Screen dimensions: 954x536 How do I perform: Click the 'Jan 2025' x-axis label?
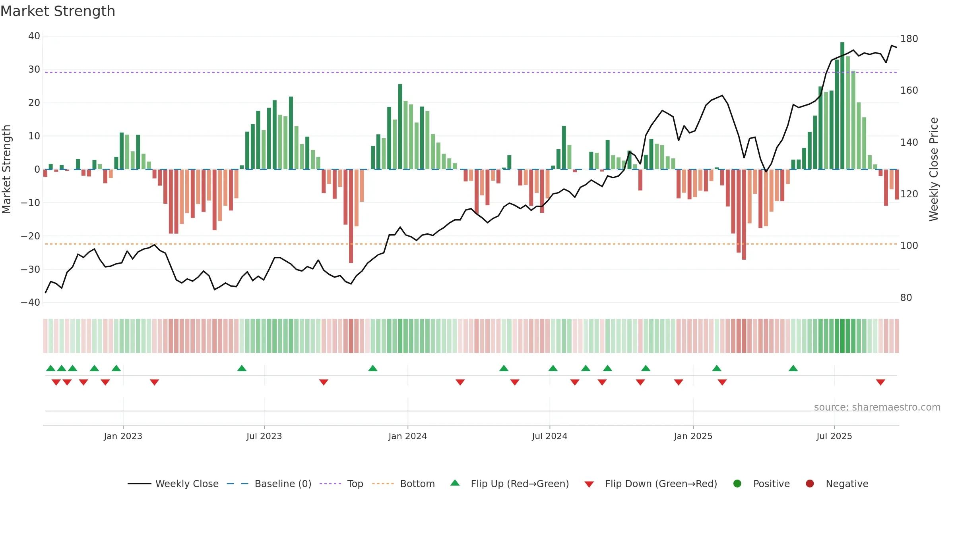pyautogui.click(x=693, y=436)
